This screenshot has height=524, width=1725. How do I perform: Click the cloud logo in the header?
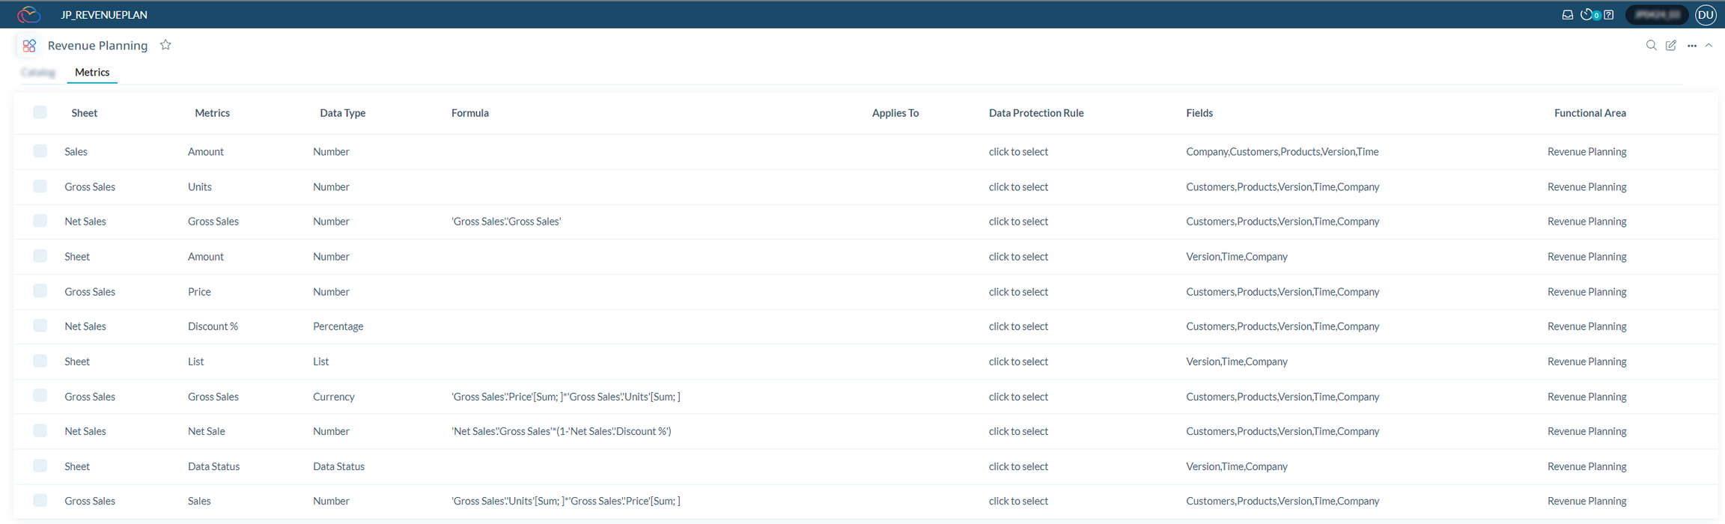pos(28,14)
